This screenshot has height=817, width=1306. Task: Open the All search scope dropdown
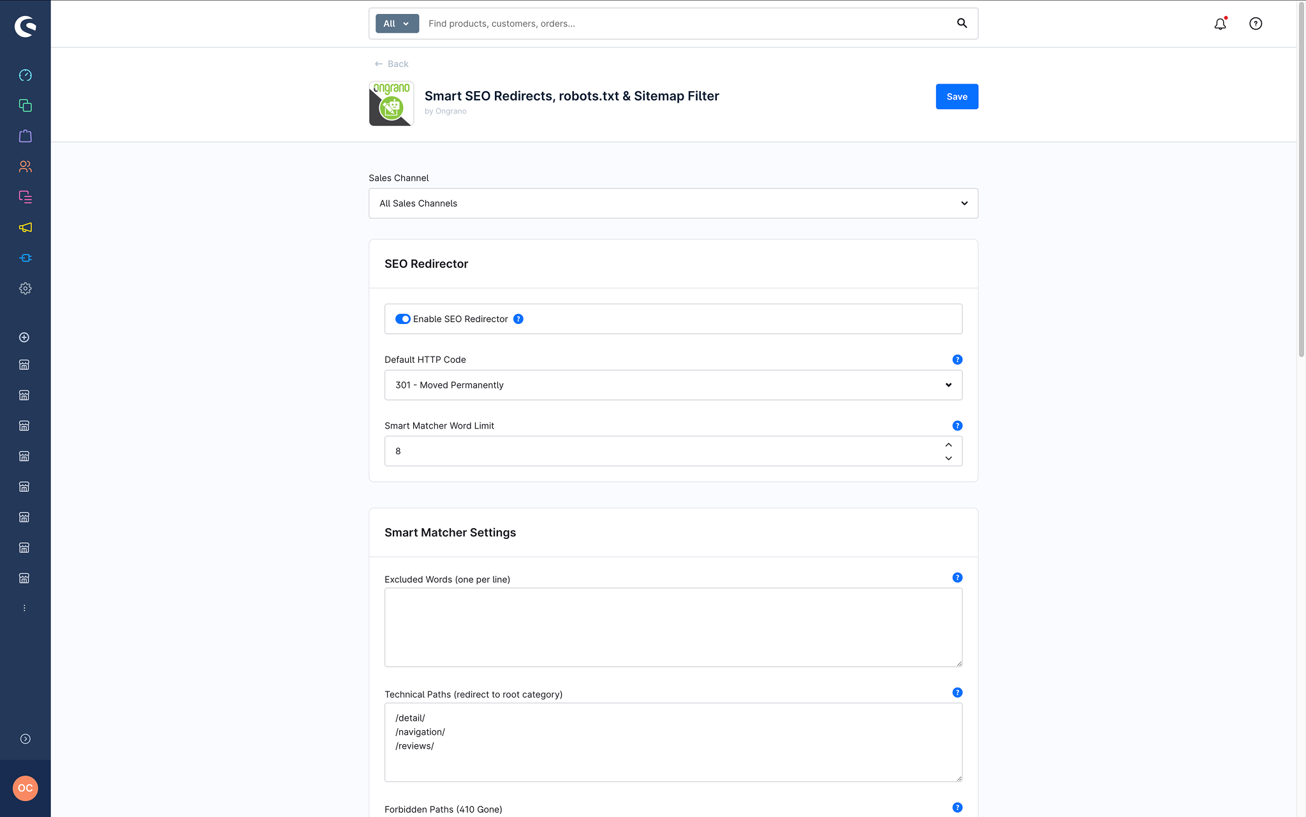pyautogui.click(x=397, y=24)
